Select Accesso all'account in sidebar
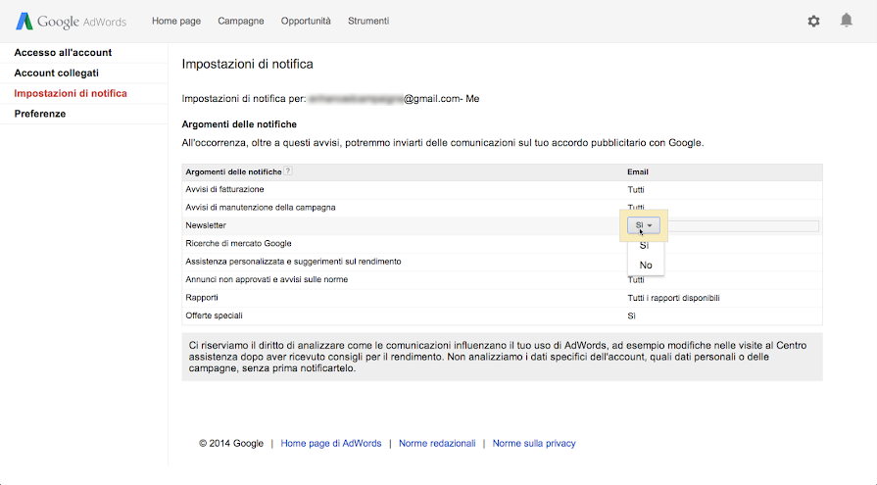This screenshot has width=877, height=485. 63,53
